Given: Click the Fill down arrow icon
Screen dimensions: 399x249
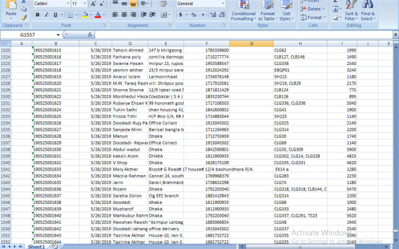Looking at the screenshot, I should tap(336, 9).
